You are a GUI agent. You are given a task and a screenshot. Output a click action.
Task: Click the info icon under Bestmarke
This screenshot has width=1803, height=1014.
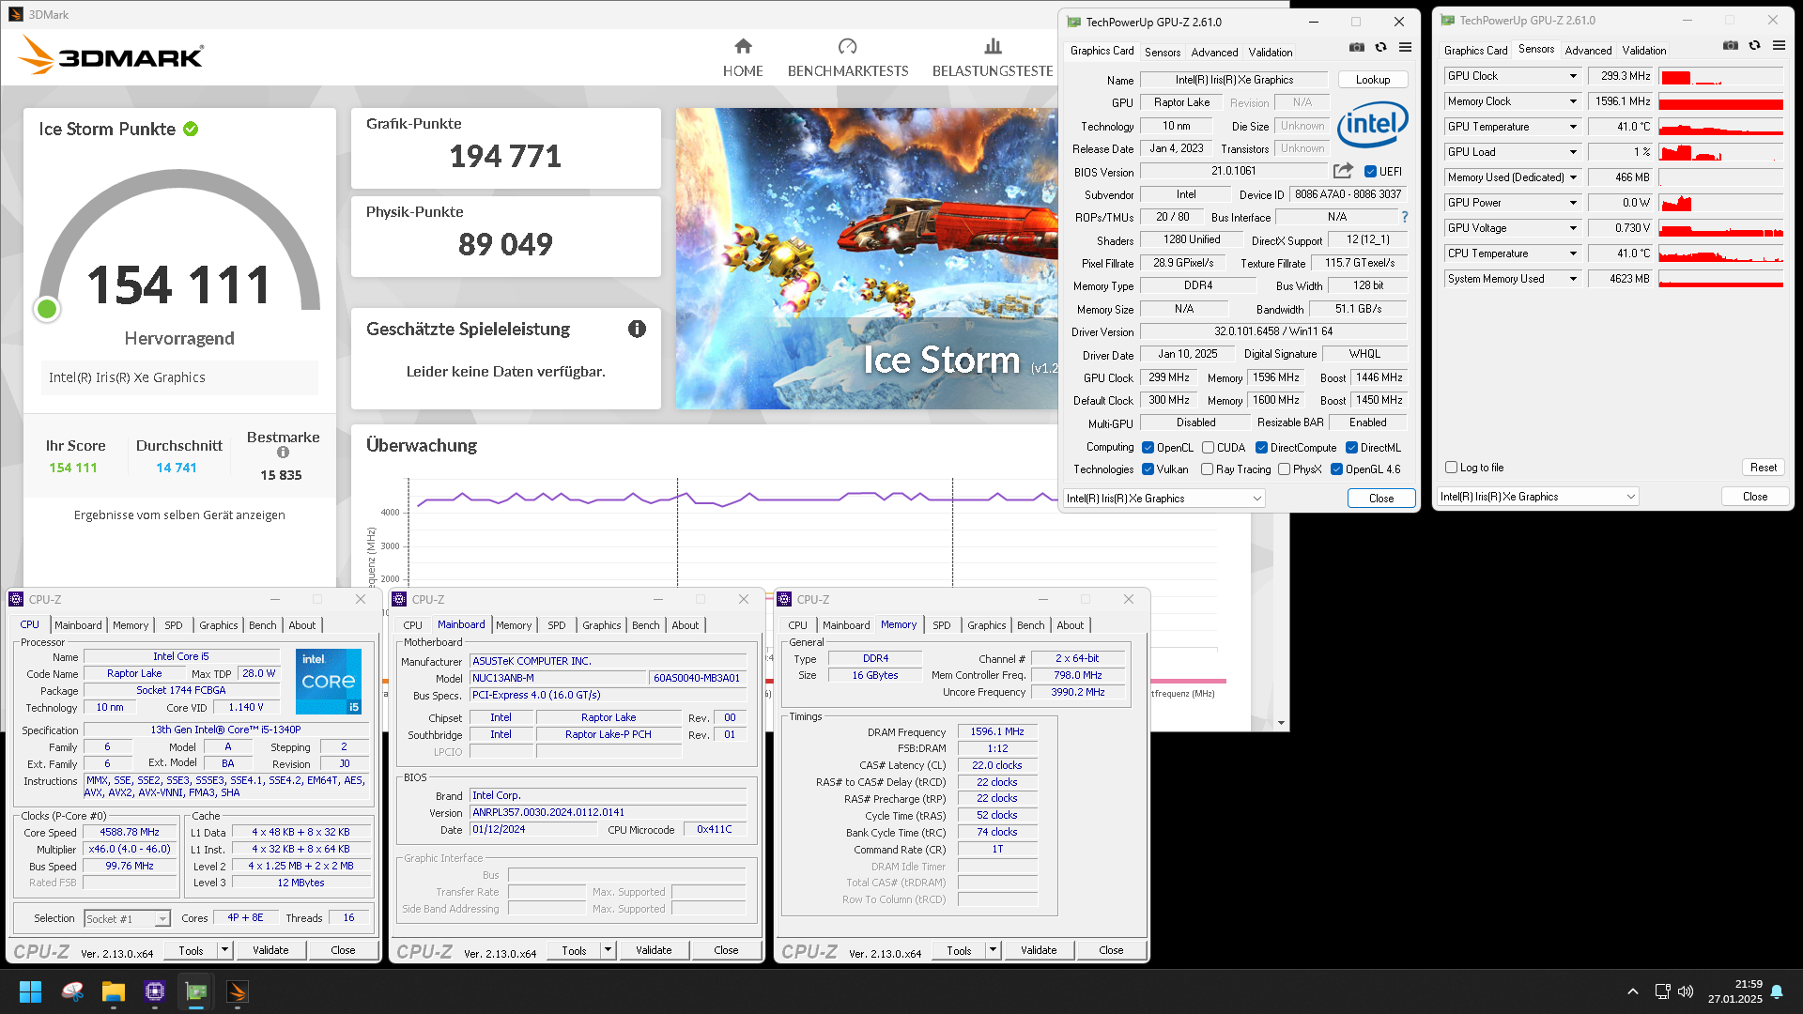pos(283,453)
